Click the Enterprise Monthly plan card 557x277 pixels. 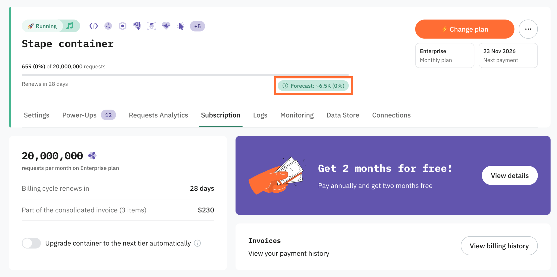(445, 55)
